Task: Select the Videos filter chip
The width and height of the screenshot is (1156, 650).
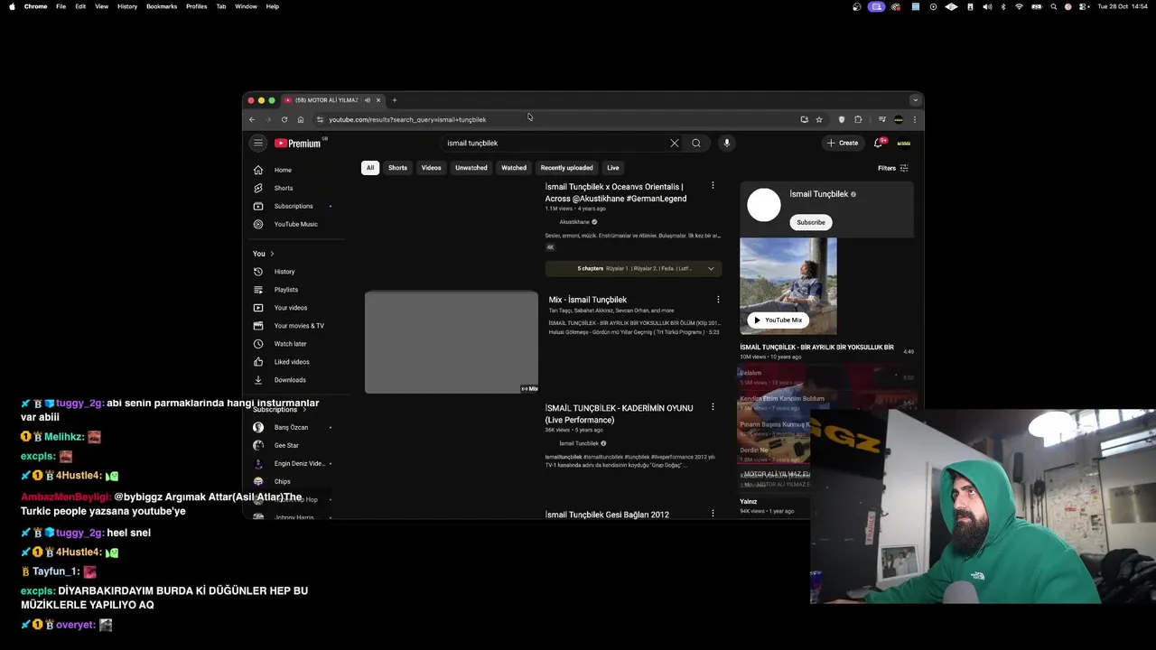Action: 431,168
